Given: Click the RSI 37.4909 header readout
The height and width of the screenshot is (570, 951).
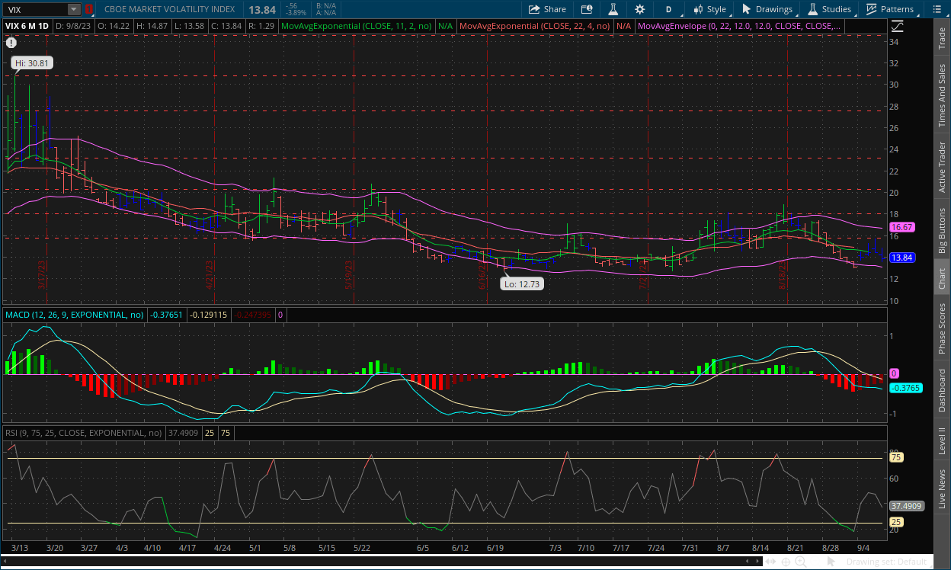Looking at the screenshot, I should 183,433.
